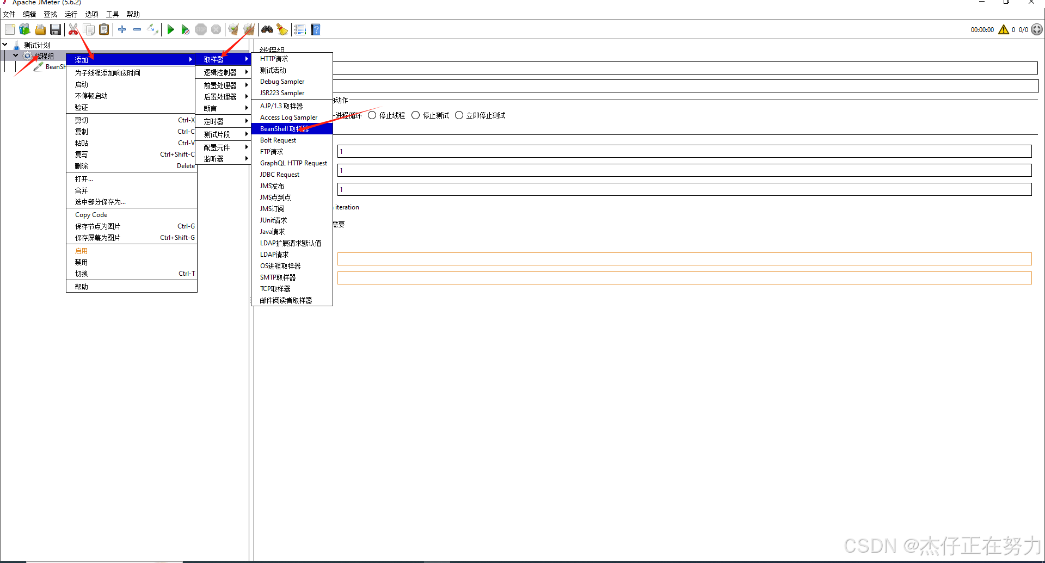Viewport: 1045px width, 563px height.
Task: Click the Toggle element pipette icon
Action: [x=153, y=29]
